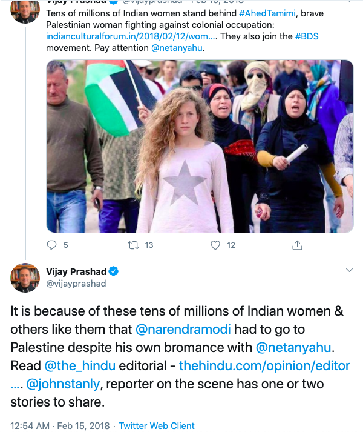This screenshot has height=432, width=363.
Task: Click the reply icon under the first tweet
Action: click(x=52, y=245)
